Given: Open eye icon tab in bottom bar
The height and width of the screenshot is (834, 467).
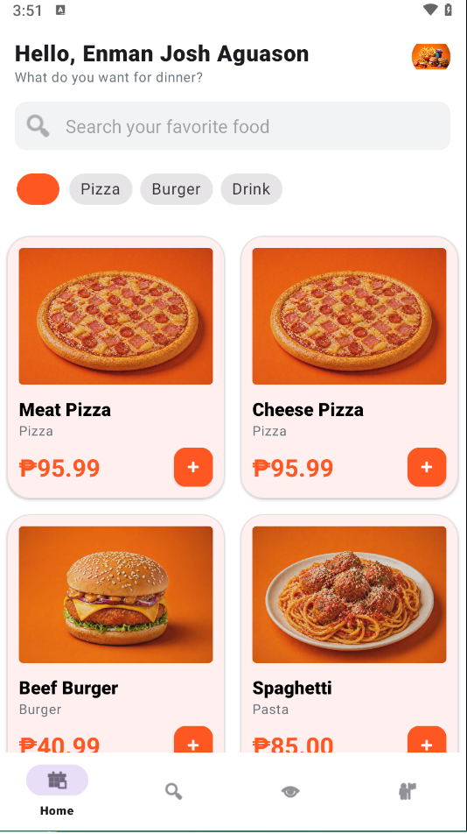Looking at the screenshot, I should click(290, 791).
